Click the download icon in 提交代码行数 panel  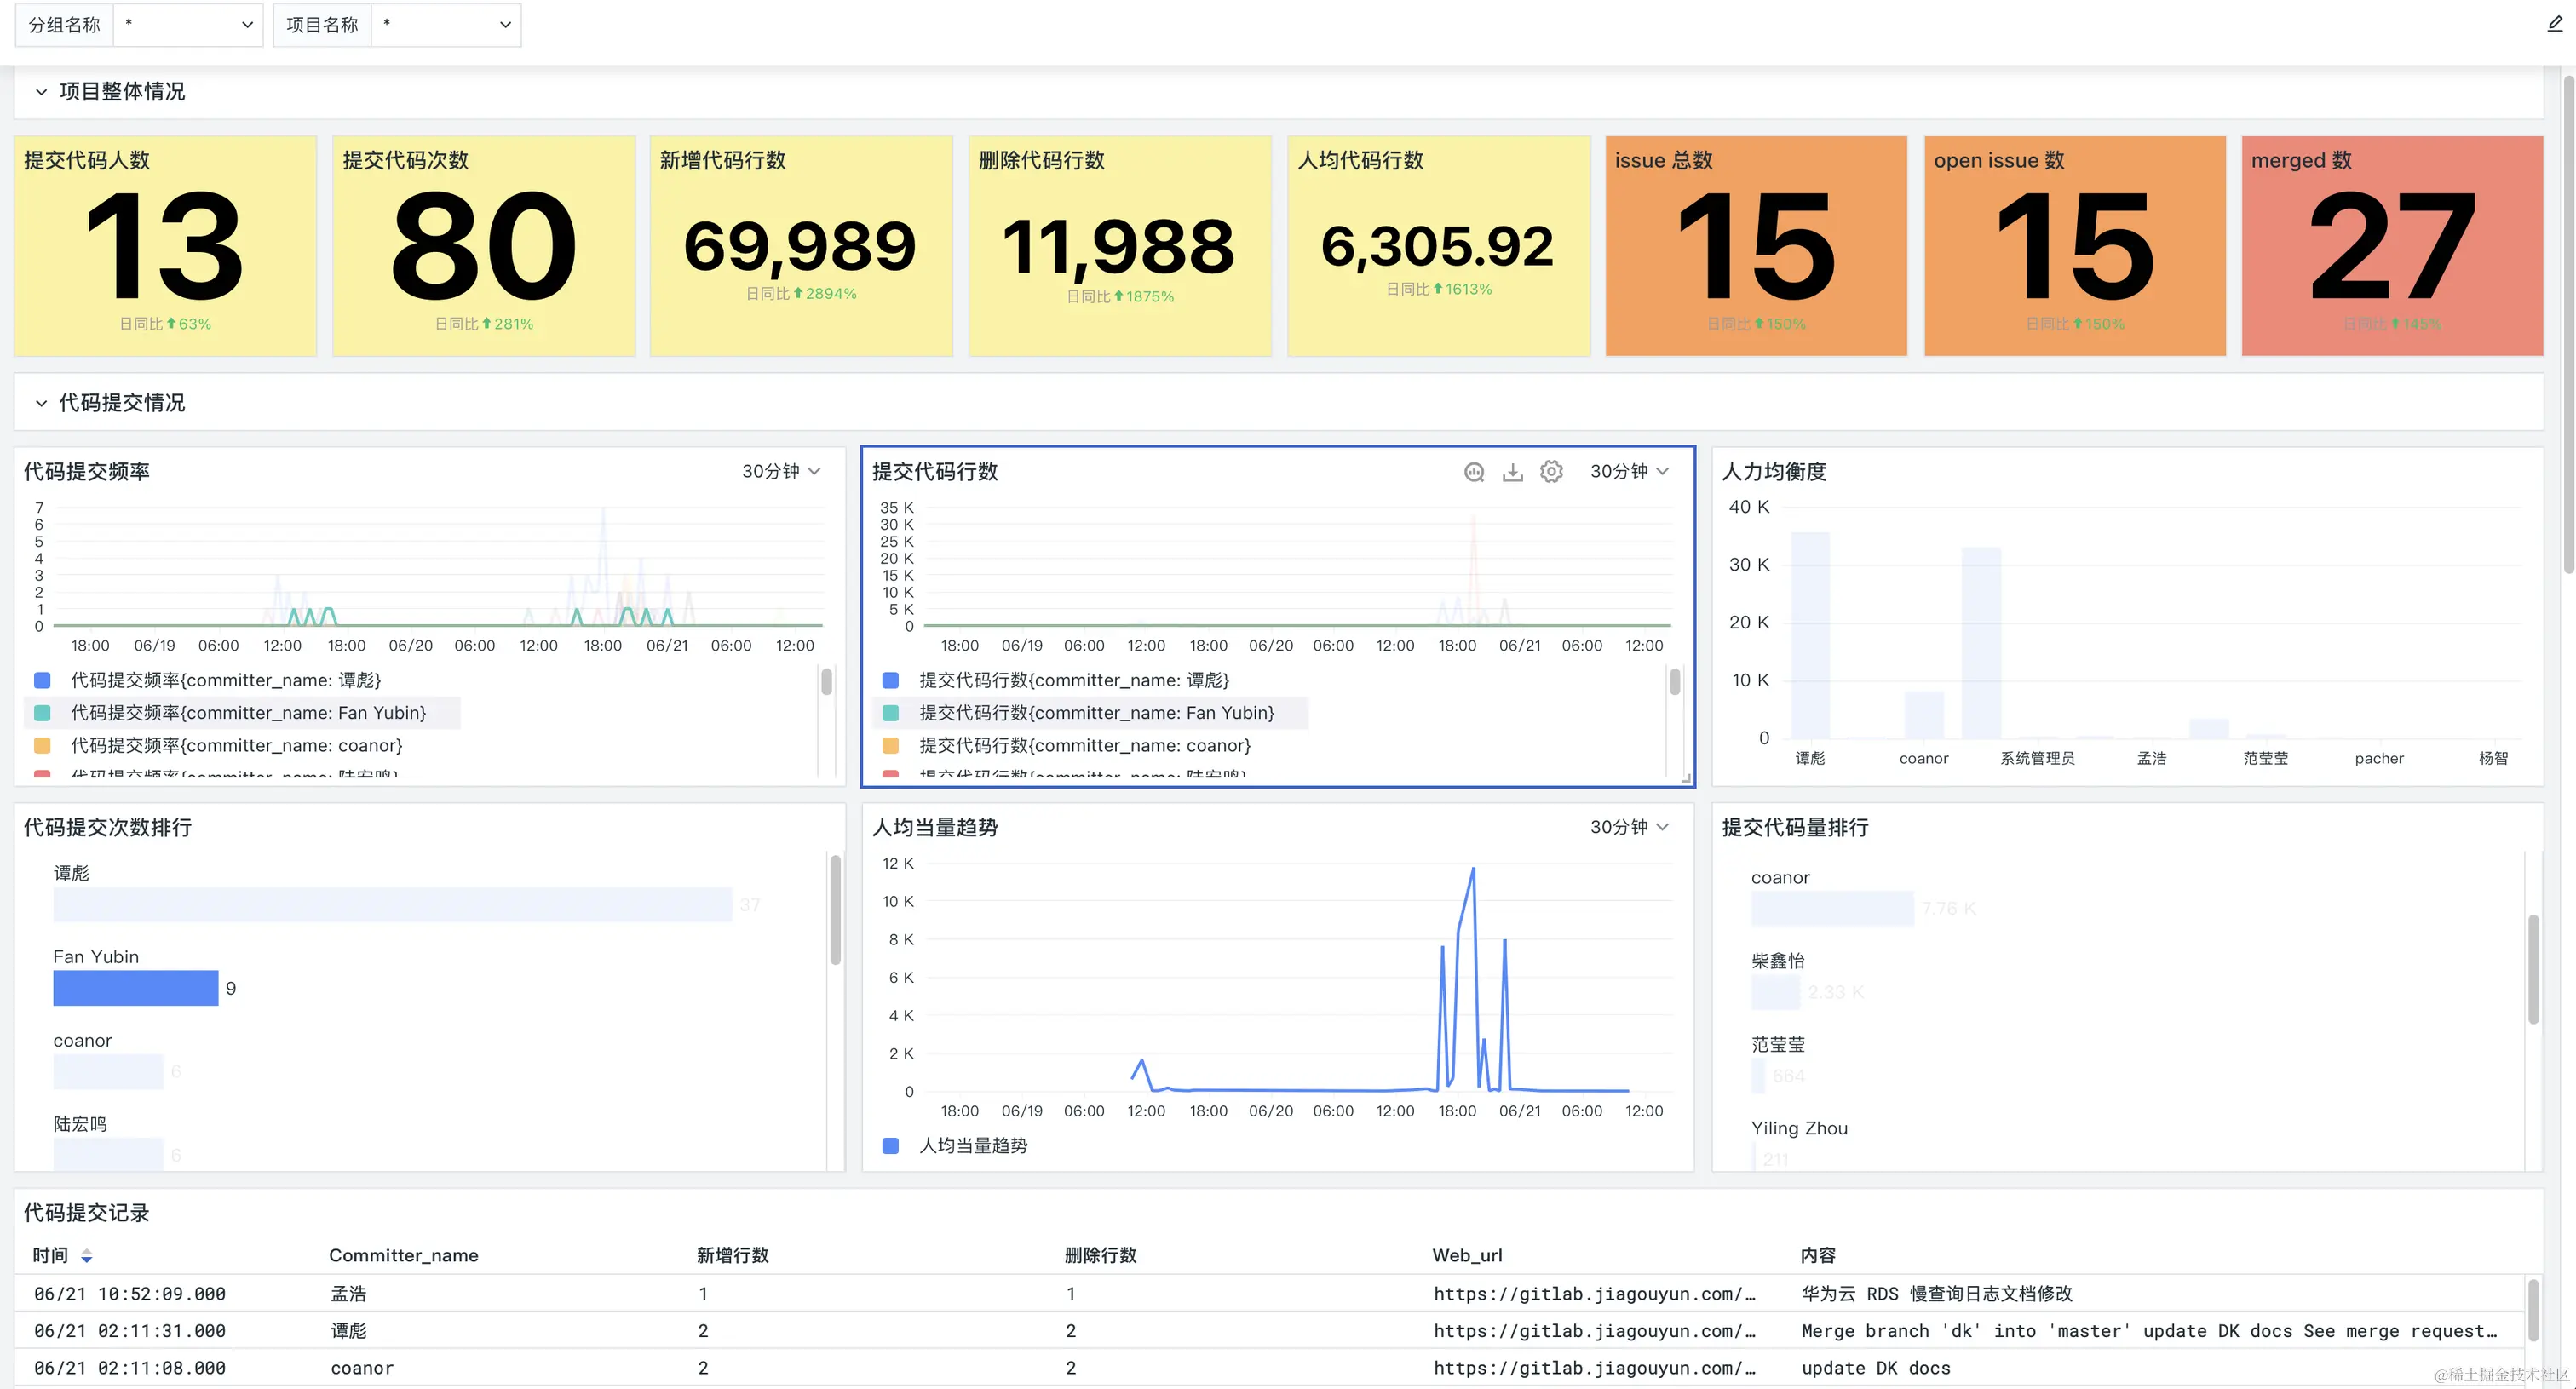pos(1512,472)
